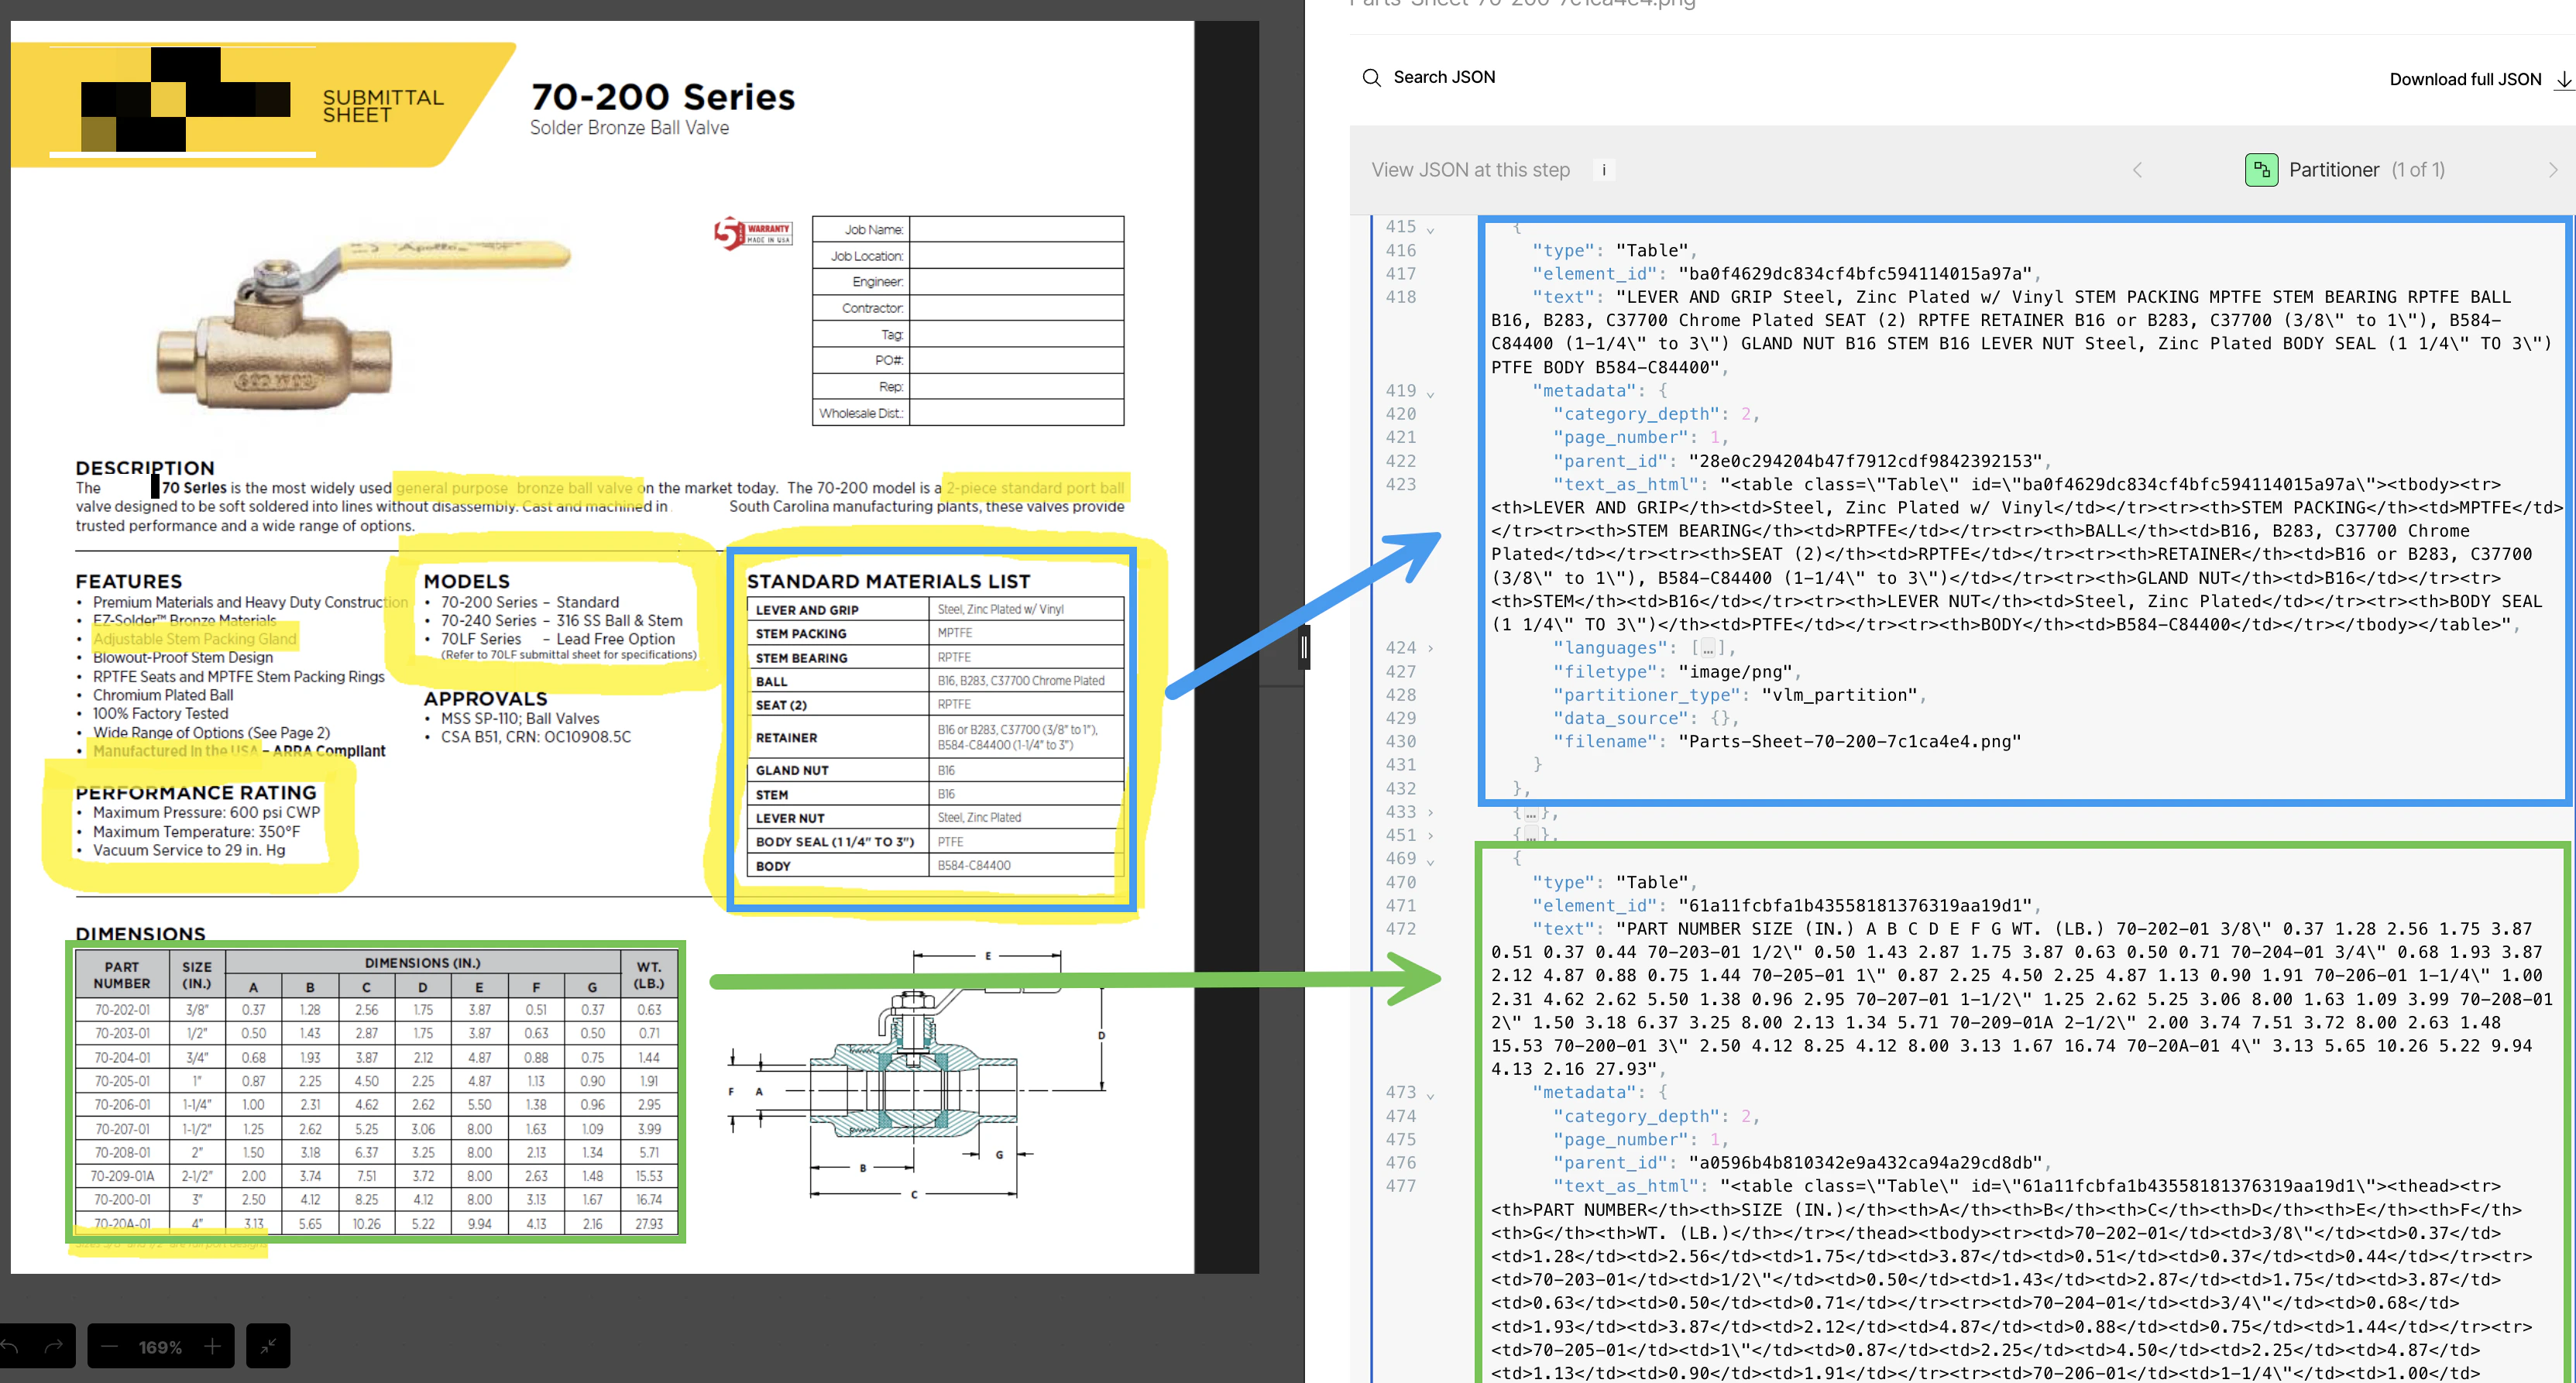Click the 169% zoom level display

160,1347
